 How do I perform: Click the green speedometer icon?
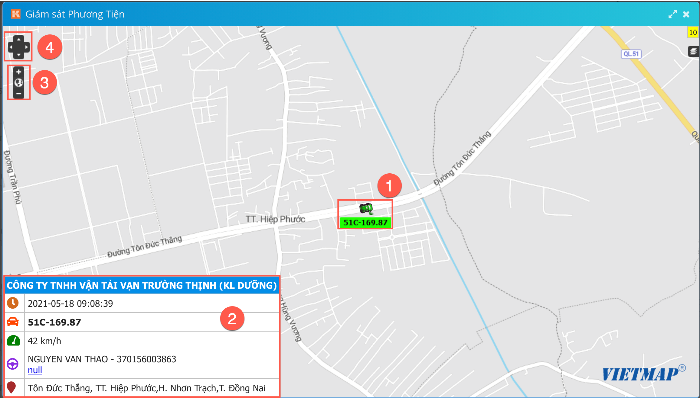(13, 341)
